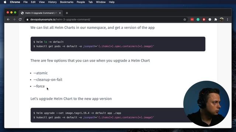Open the Help menu
This screenshot has height=132, width=236.
click(112, 2)
